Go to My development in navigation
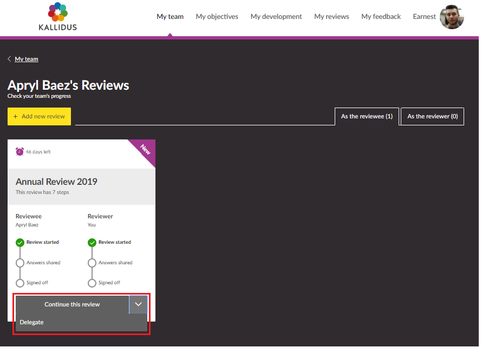The image size is (482, 354). (x=276, y=17)
